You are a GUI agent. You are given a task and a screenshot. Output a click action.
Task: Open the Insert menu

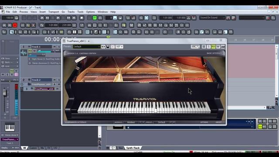tap(42, 12)
